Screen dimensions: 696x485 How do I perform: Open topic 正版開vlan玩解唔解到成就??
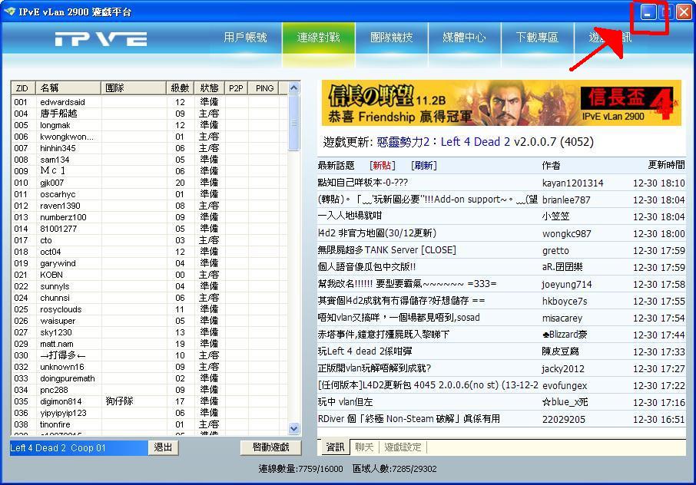click(x=374, y=368)
